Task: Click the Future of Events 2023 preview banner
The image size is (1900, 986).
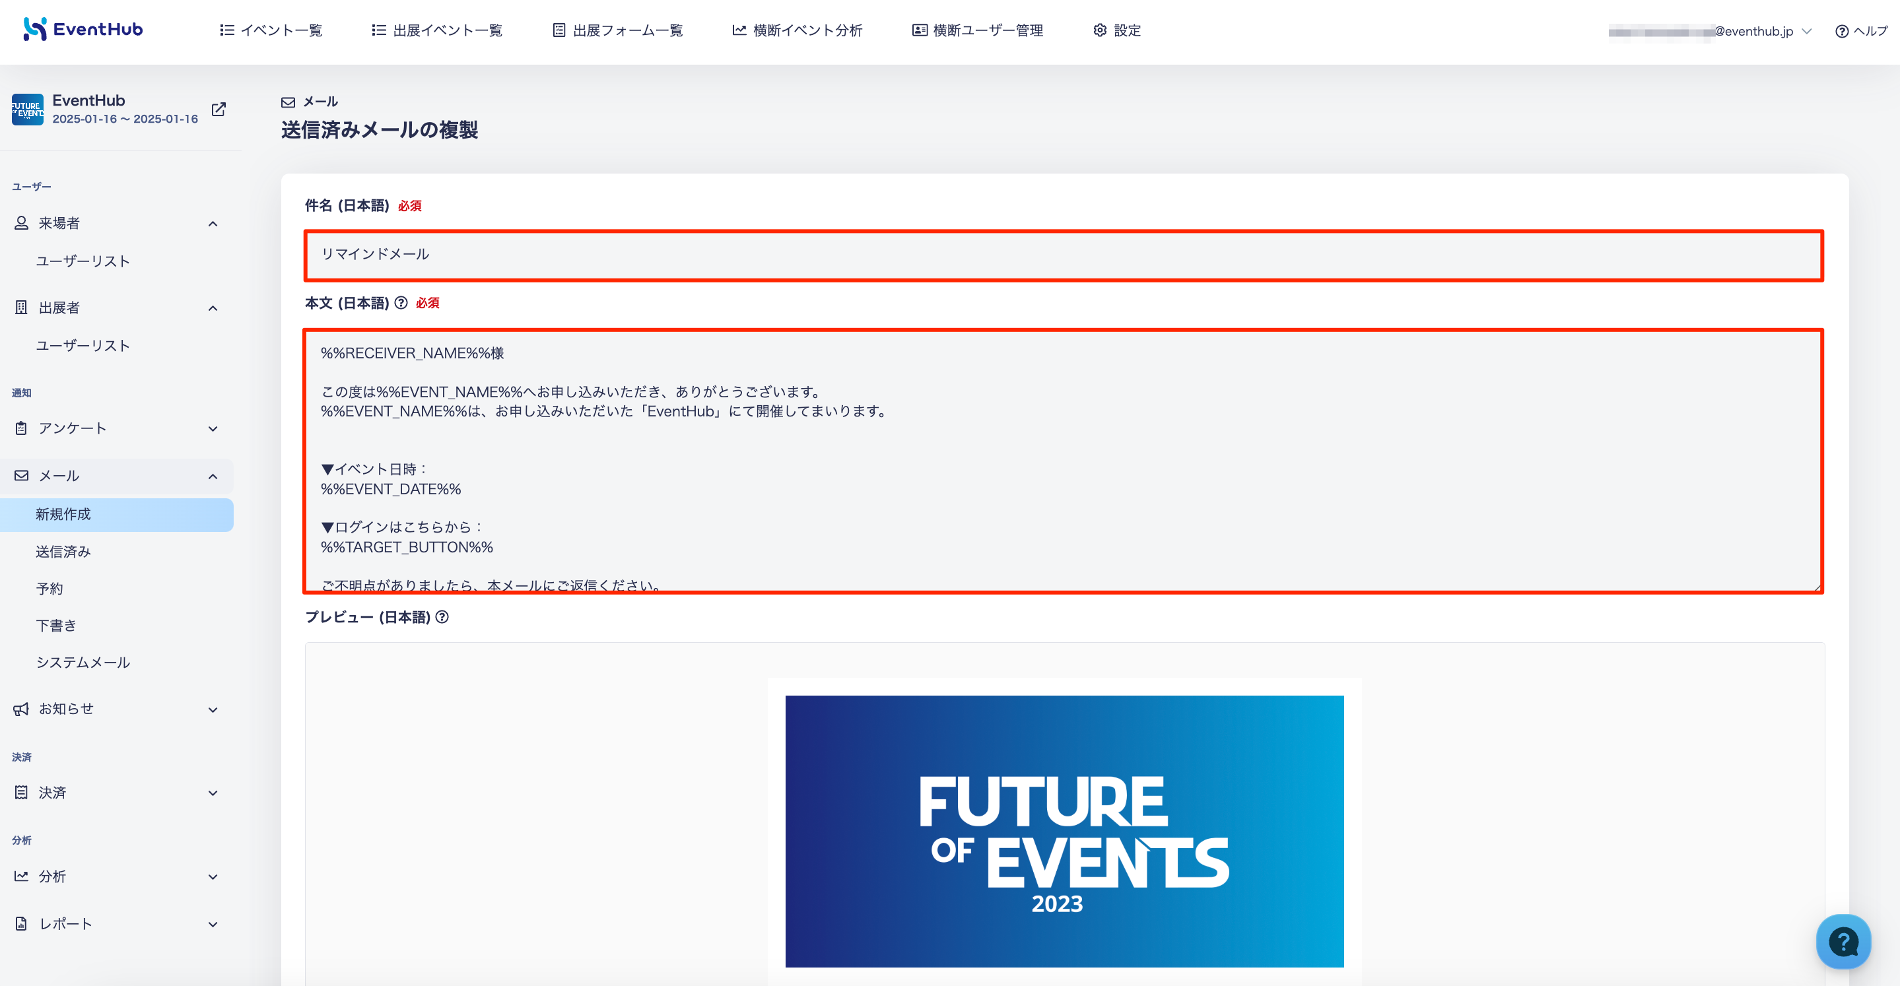Action: (1064, 831)
